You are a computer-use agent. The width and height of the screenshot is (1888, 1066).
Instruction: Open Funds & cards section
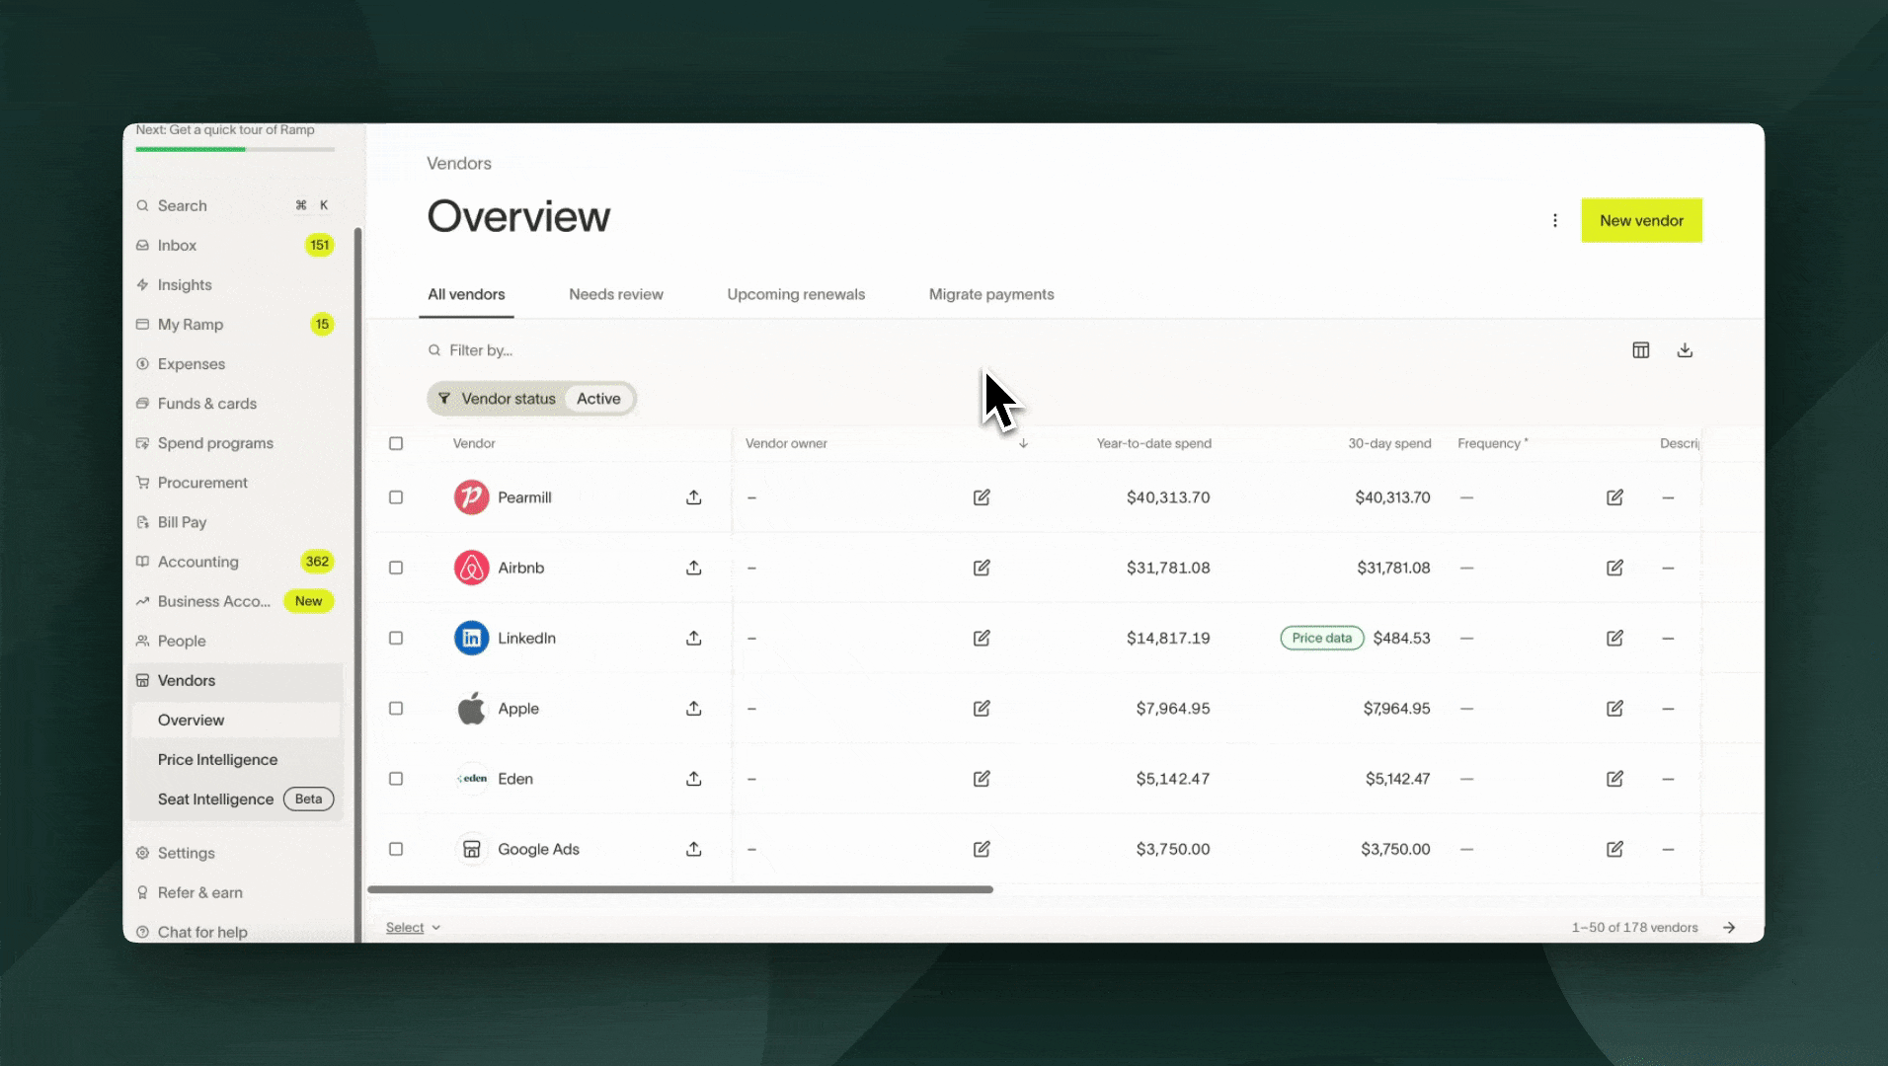click(235, 404)
